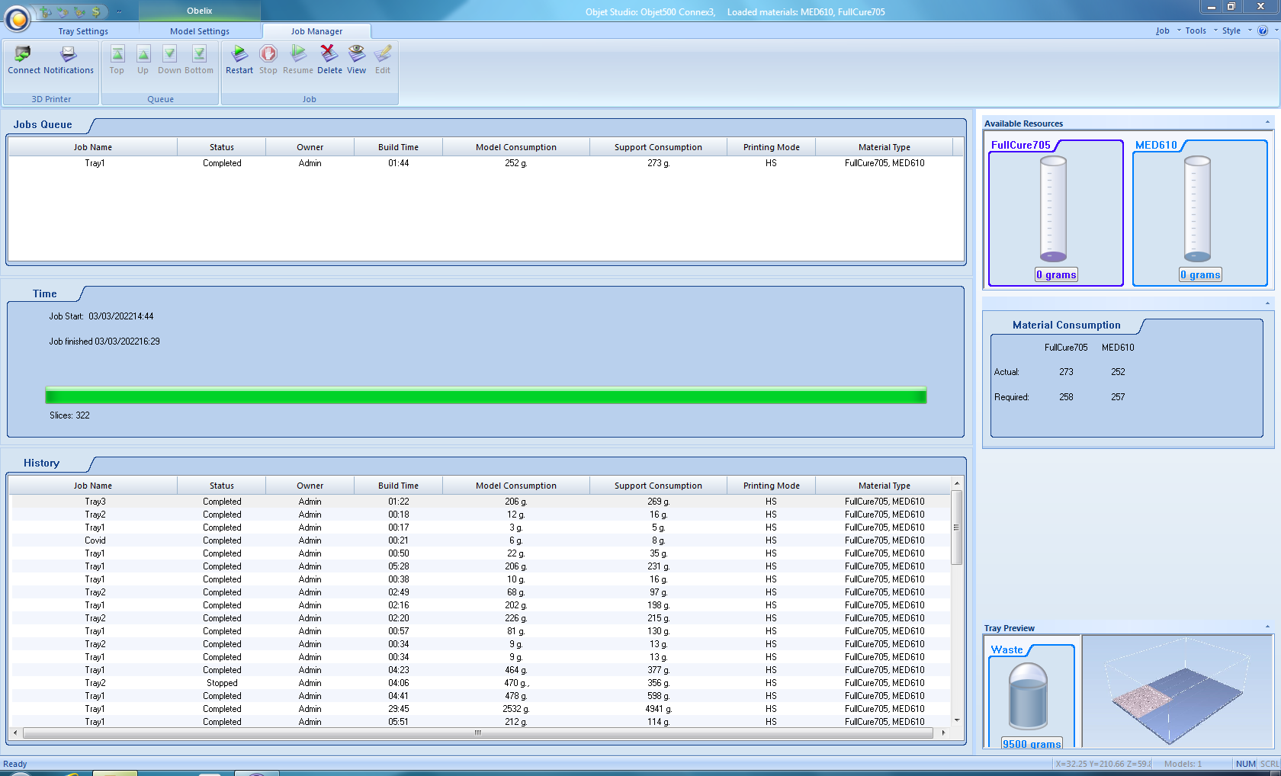1281x776 pixels.
Task: Click the Edit job icon
Action: 383,59
